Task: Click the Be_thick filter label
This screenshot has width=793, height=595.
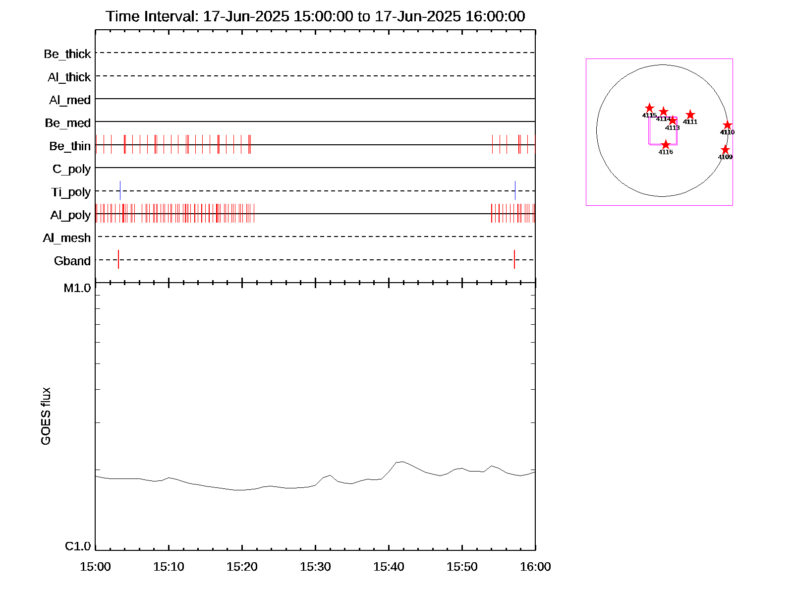Action: tap(67, 54)
